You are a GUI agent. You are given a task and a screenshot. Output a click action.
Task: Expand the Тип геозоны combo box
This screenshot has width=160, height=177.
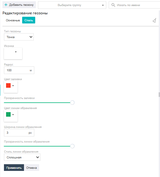(x=19, y=37)
